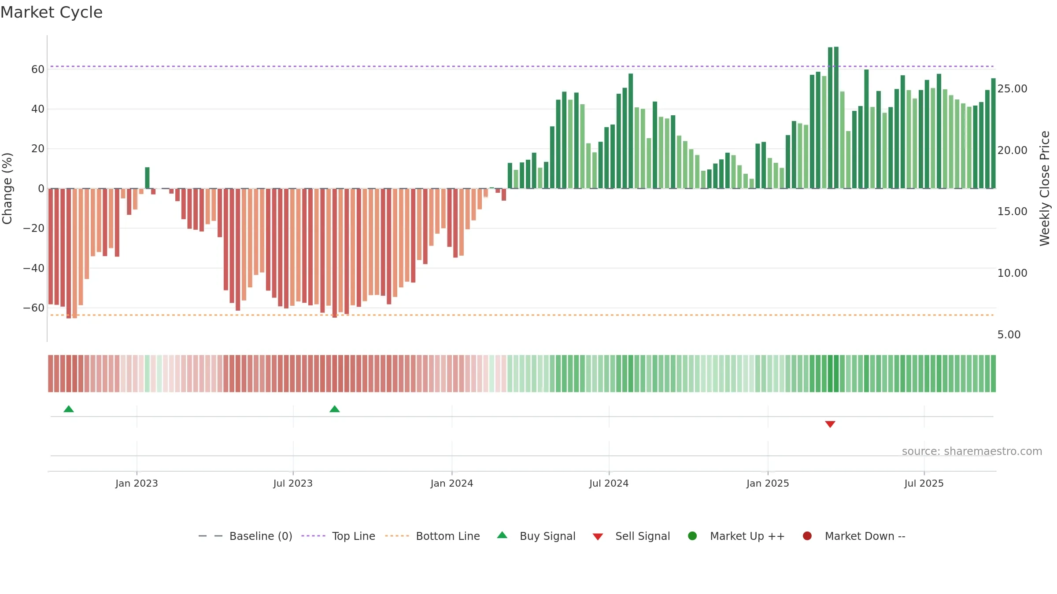Click the purple dotted Top Line legend sample
This screenshot has height=594, width=1057.
tap(313, 536)
